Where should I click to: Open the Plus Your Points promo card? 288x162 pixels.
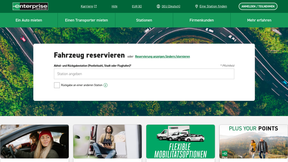[253, 141]
